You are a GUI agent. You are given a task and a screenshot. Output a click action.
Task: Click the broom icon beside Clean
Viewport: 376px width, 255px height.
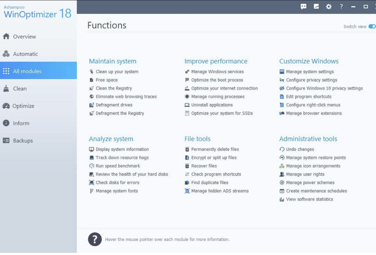click(6, 89)
